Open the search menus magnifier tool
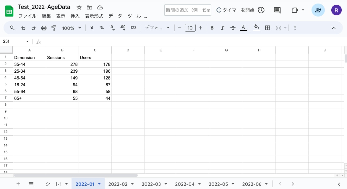The image size is (347, 189). [x=12, y=28]
